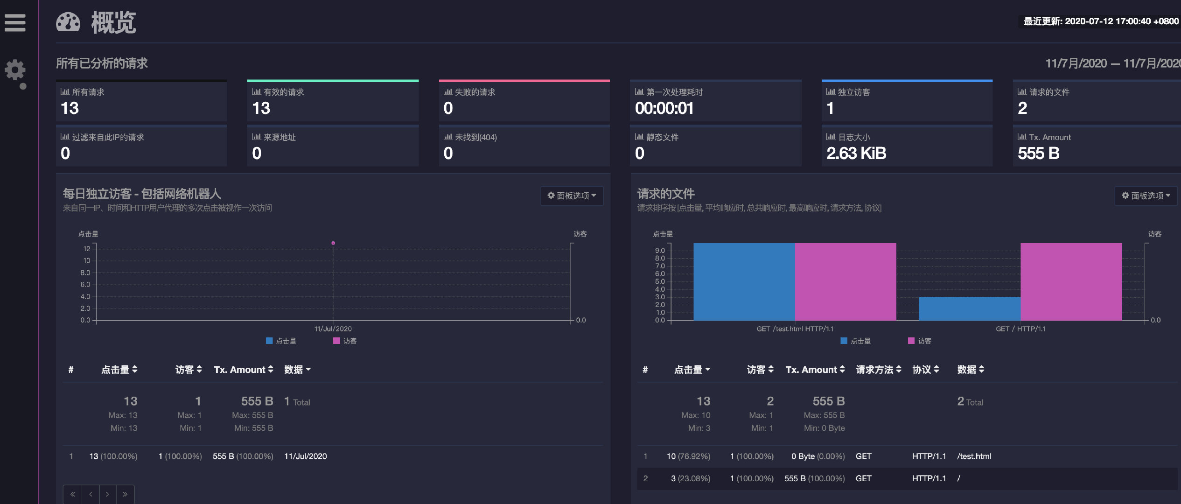This screenshot has width=1181, height=504.
Task: Click the /test.html row in files table
Action: [974, 456]
